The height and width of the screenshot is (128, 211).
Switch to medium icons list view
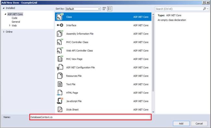coord(110,9)
